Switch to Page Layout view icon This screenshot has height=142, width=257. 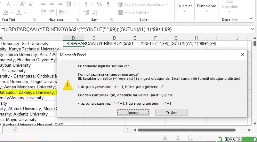178,138
